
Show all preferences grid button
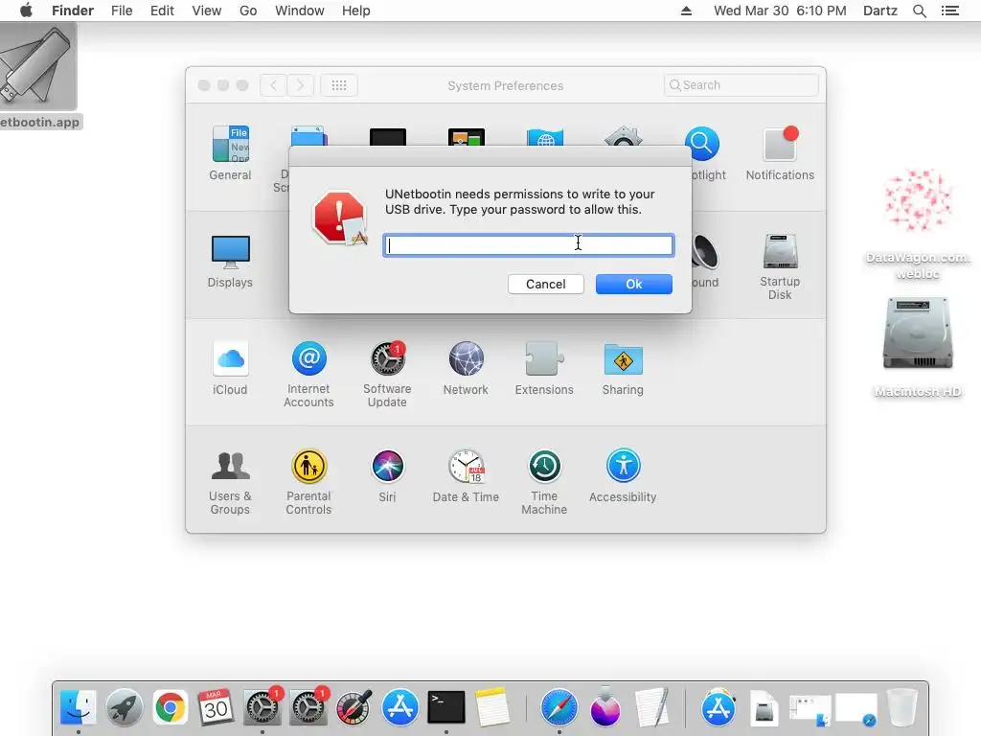pyautogui.click(x=339, y=85)
